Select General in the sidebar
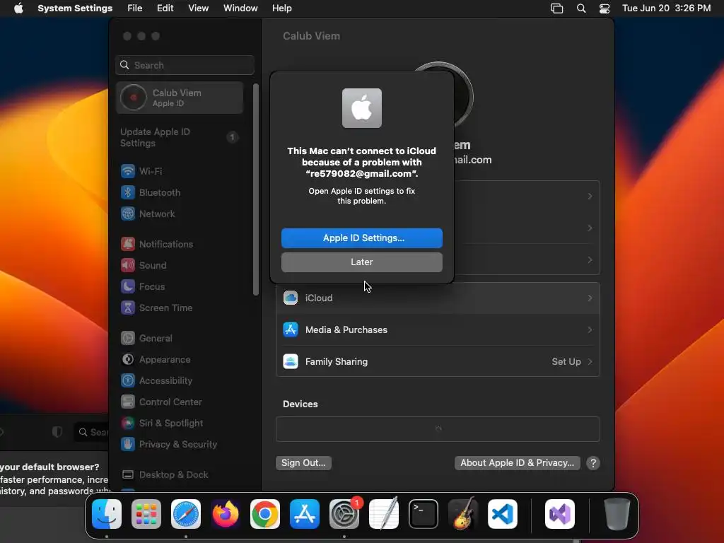 (x=146, y=339)
